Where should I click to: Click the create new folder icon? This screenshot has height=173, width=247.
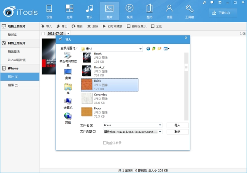click(159, 49)
